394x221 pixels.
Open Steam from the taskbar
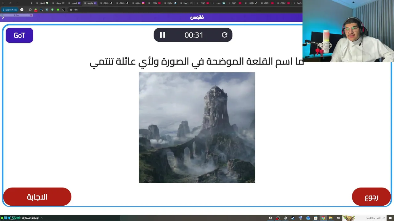293,218
